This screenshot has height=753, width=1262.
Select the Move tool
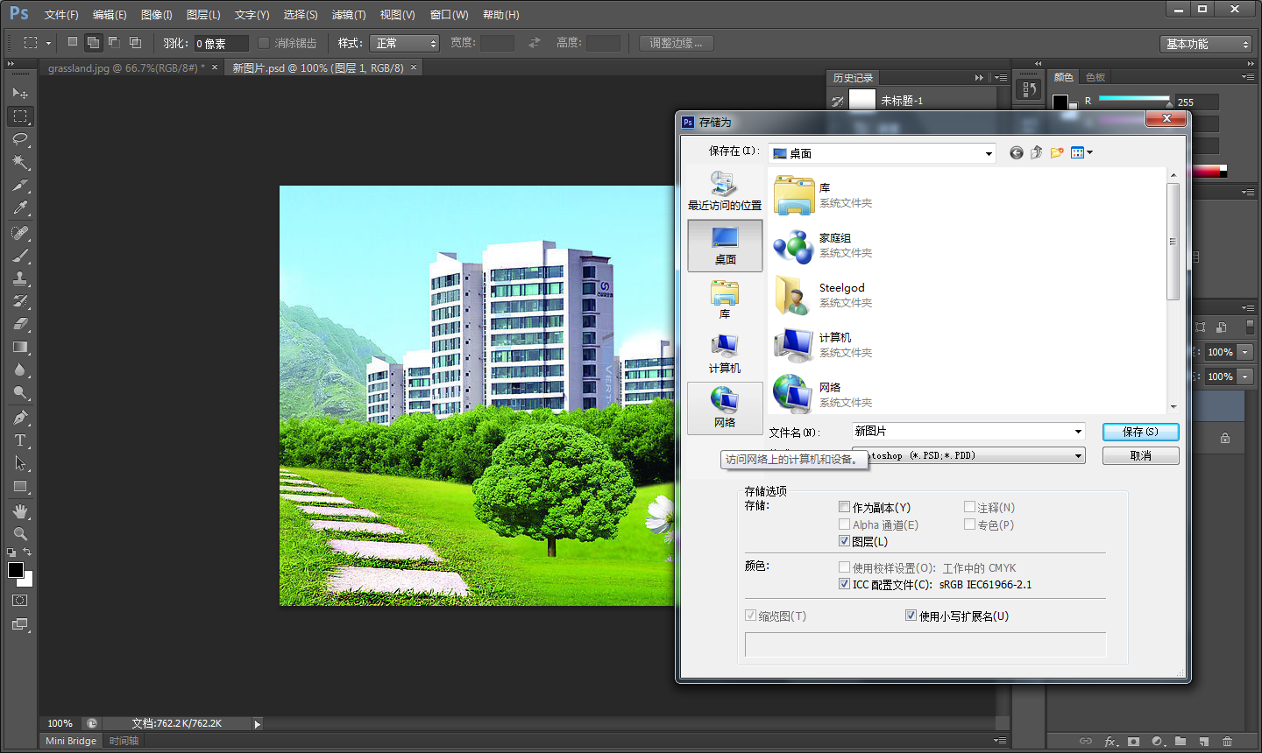pos(20,93)
